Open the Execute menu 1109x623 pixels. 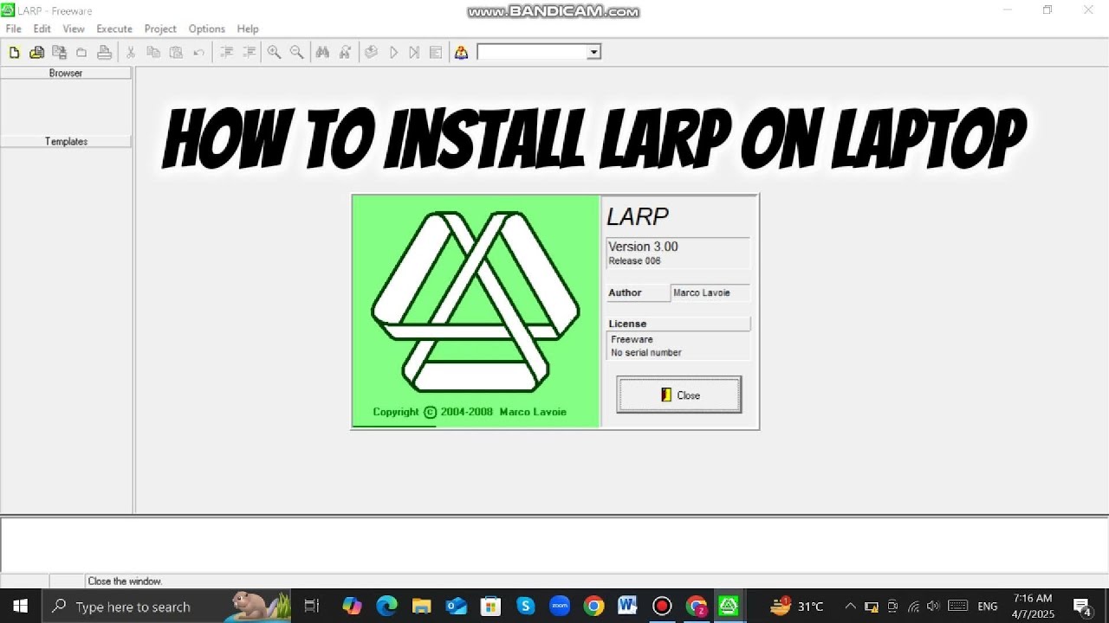114,29
